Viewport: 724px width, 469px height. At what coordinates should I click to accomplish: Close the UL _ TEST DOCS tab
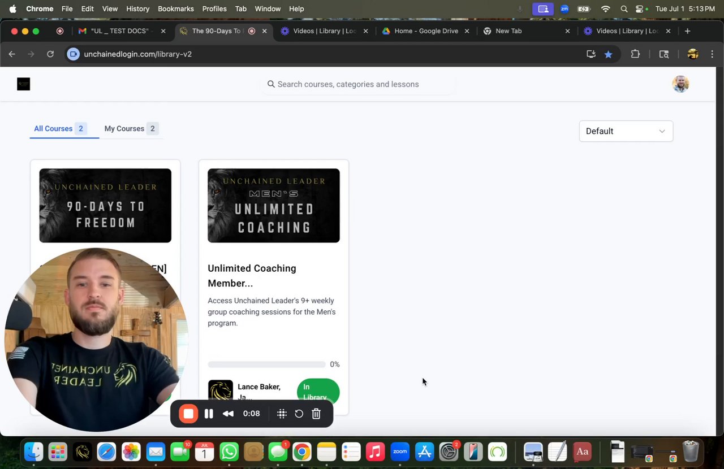coord(163,31)
